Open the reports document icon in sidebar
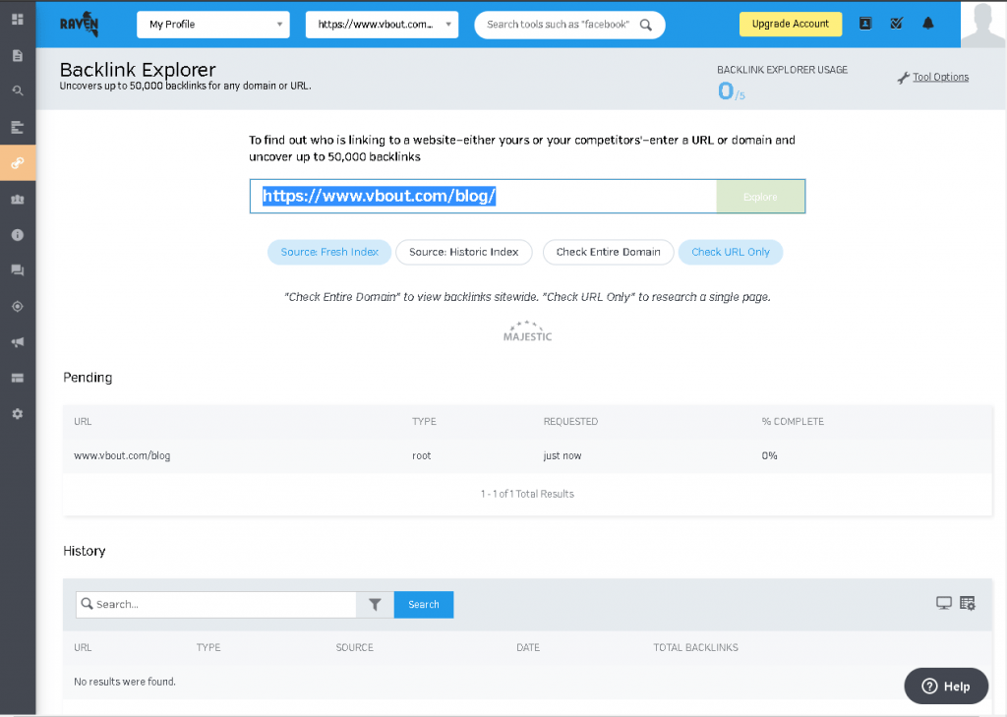Viewport: 1007px width, 717px height. click(x=18, y=55)
